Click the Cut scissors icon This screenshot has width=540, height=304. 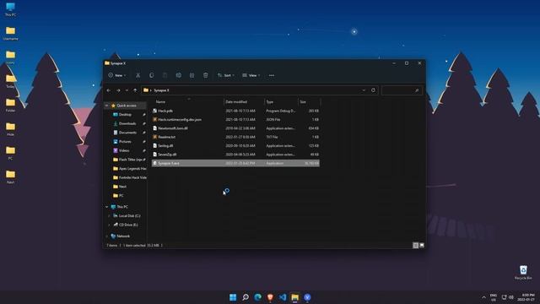138,75
